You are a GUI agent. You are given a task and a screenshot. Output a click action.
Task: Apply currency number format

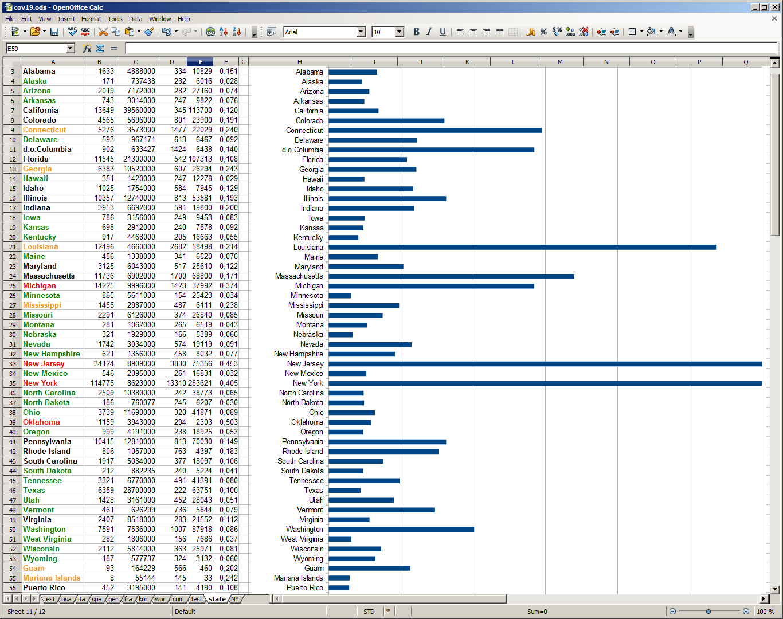[x=531, y=32]
